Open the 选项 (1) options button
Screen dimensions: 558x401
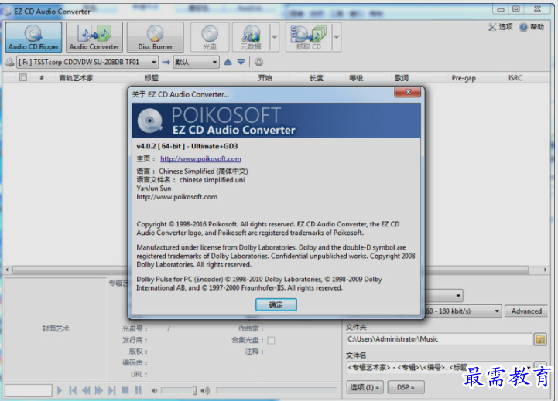[365, 387]
